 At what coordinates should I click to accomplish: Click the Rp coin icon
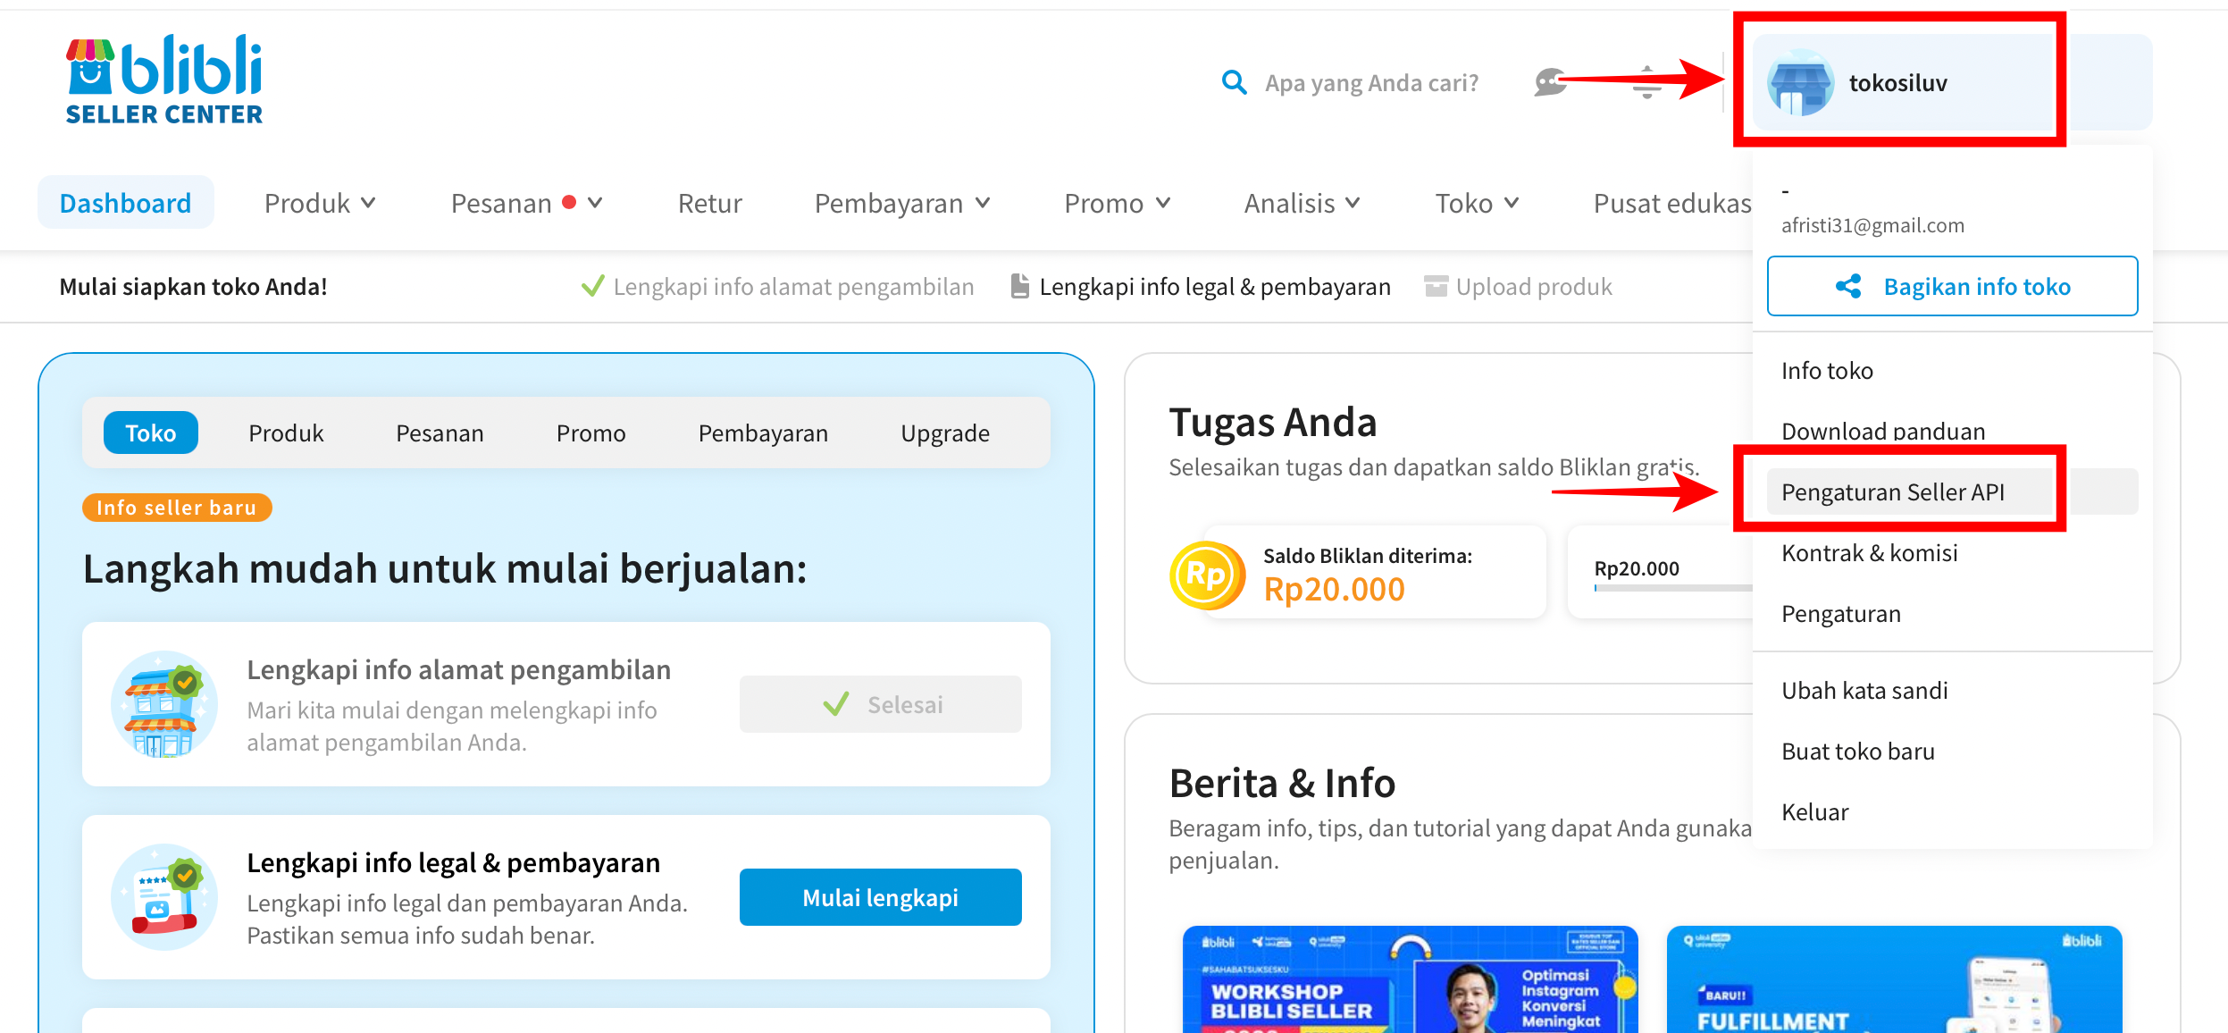(x=1206, y=575)
